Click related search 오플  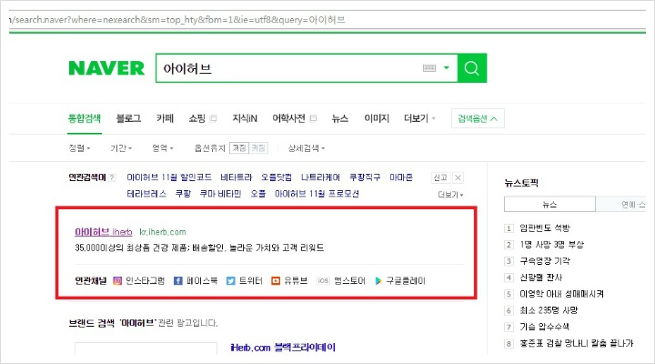(x=258, y=194)
